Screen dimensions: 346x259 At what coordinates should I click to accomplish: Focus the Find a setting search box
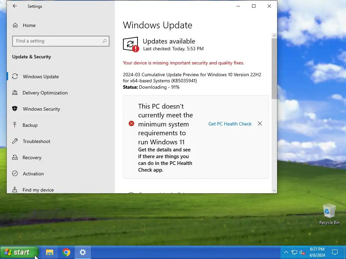[x=61, y=41]
